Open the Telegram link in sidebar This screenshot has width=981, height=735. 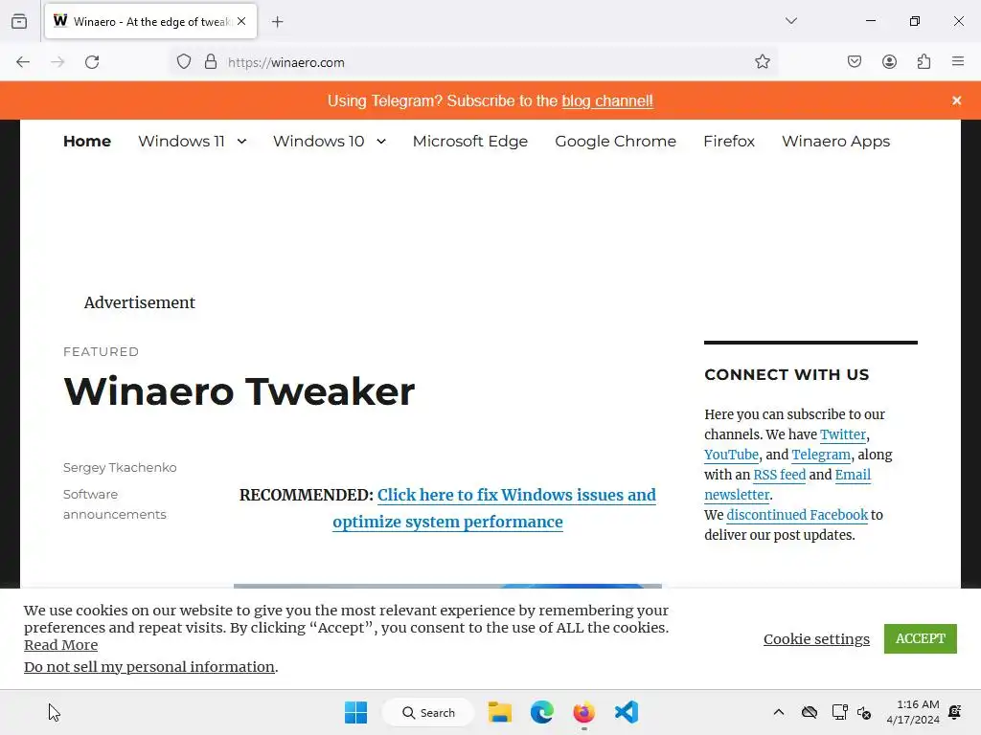[821, 455]
